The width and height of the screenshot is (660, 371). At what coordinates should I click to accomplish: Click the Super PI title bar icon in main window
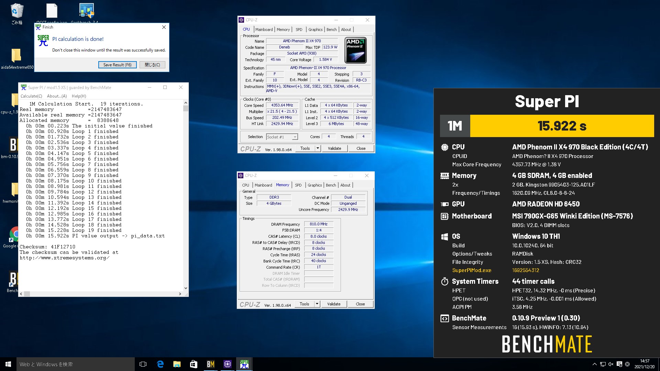click(23, 87)
